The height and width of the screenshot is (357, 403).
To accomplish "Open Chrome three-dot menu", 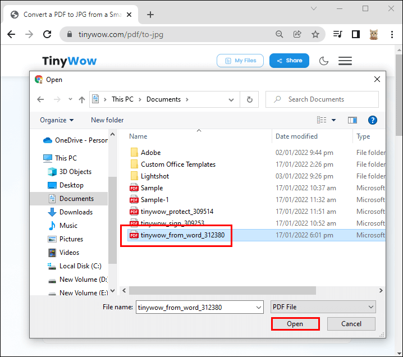I will [x=392, y=34].
